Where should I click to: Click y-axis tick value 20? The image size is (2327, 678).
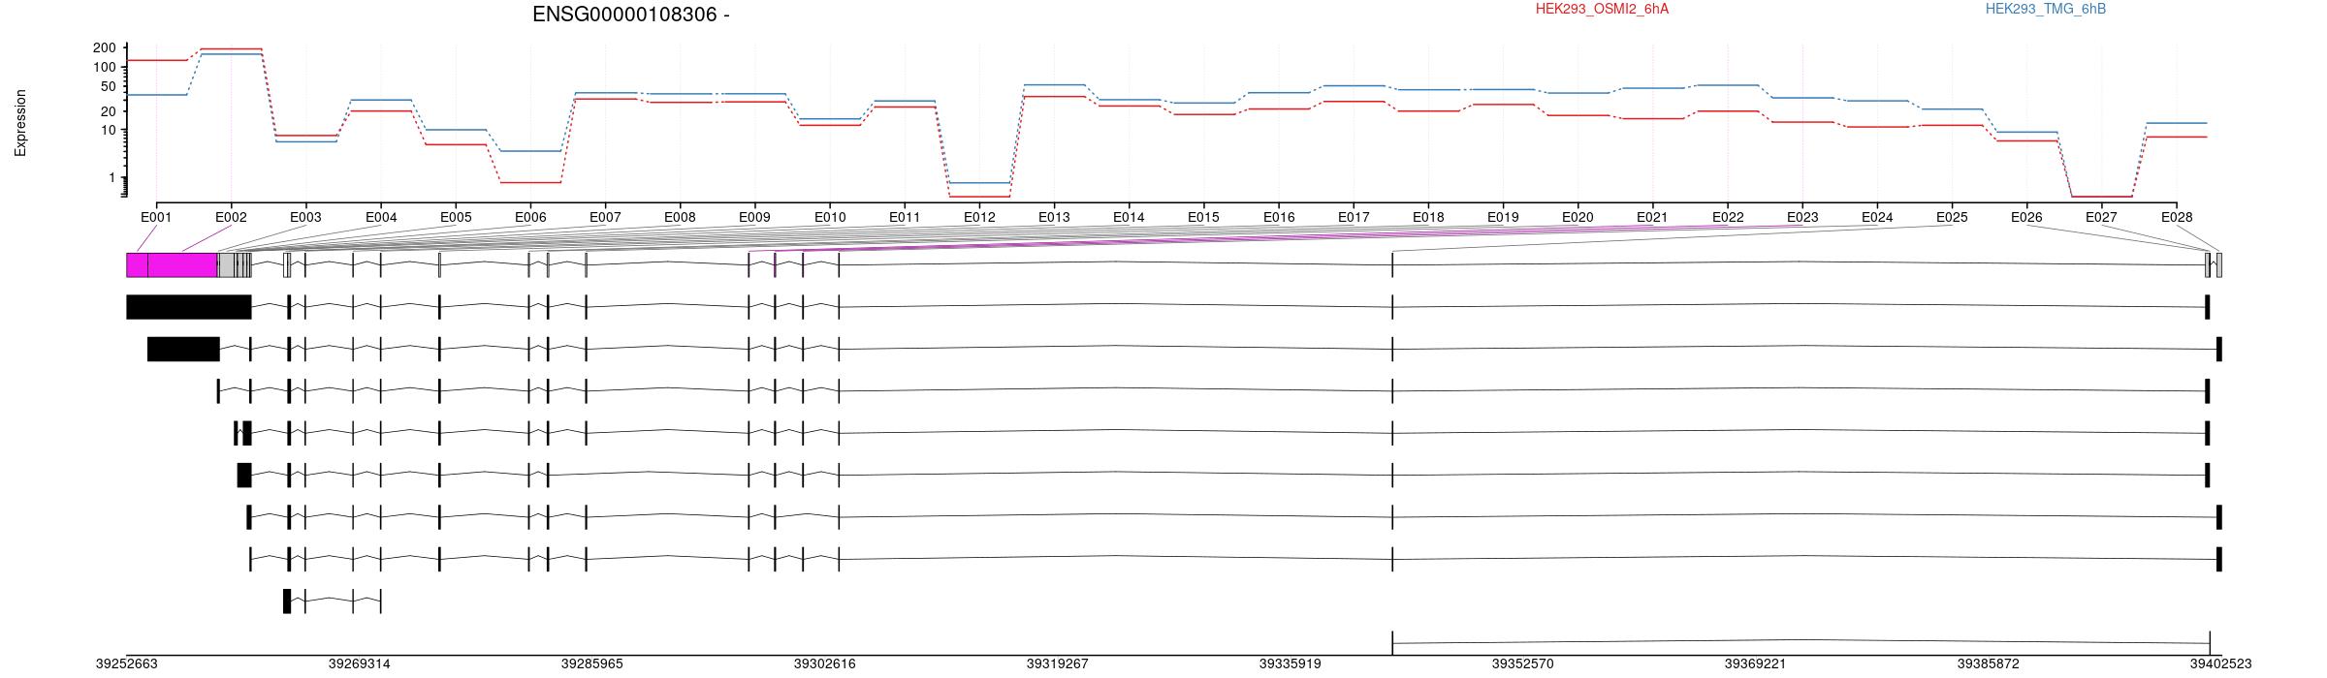109,111
